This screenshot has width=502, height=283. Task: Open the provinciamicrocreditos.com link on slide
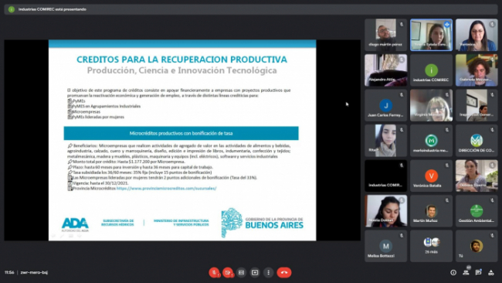coord(167,189)
